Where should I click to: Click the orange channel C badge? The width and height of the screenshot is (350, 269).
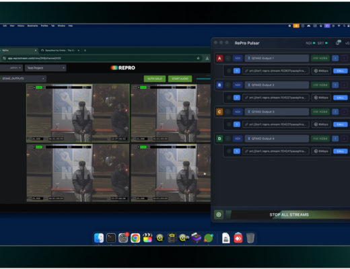pyautogui.click(x=219, y=112)
